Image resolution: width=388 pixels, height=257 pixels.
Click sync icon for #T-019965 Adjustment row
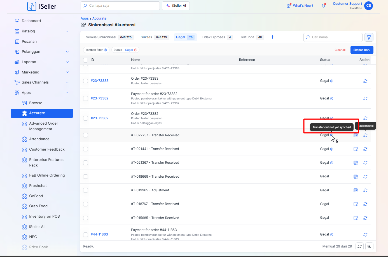click(x=365, y=190)
